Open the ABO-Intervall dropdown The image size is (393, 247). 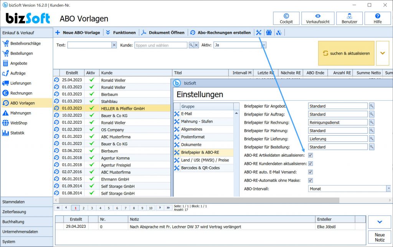pyautogui.click(x=388, y=189)
